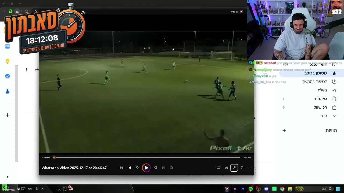
Task: Skip forward 30 seconds in the video
Action: (155, 168)
